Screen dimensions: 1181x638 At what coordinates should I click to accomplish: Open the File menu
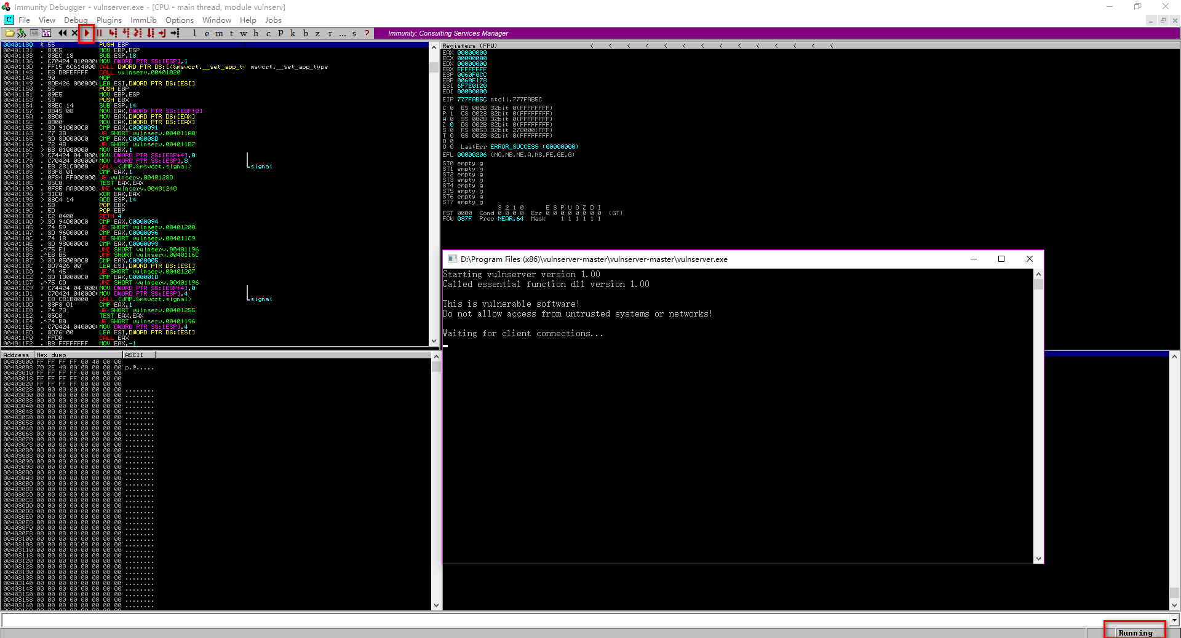(24, 20)
